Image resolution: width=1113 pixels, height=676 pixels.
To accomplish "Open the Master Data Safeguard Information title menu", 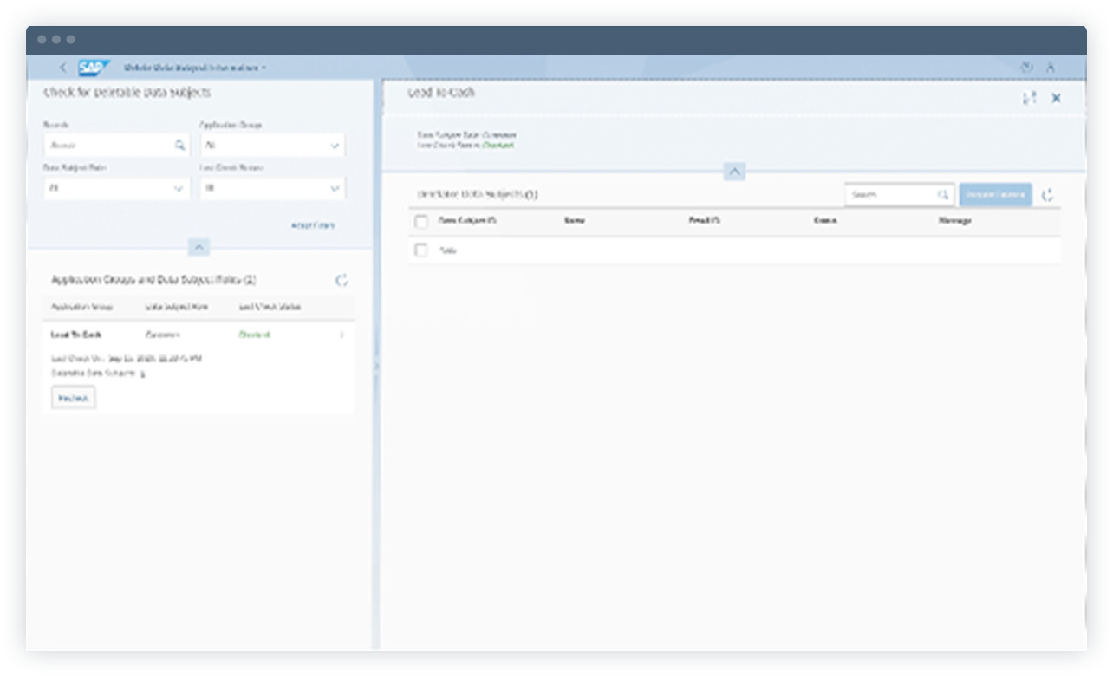I will [x=195, y=67].
